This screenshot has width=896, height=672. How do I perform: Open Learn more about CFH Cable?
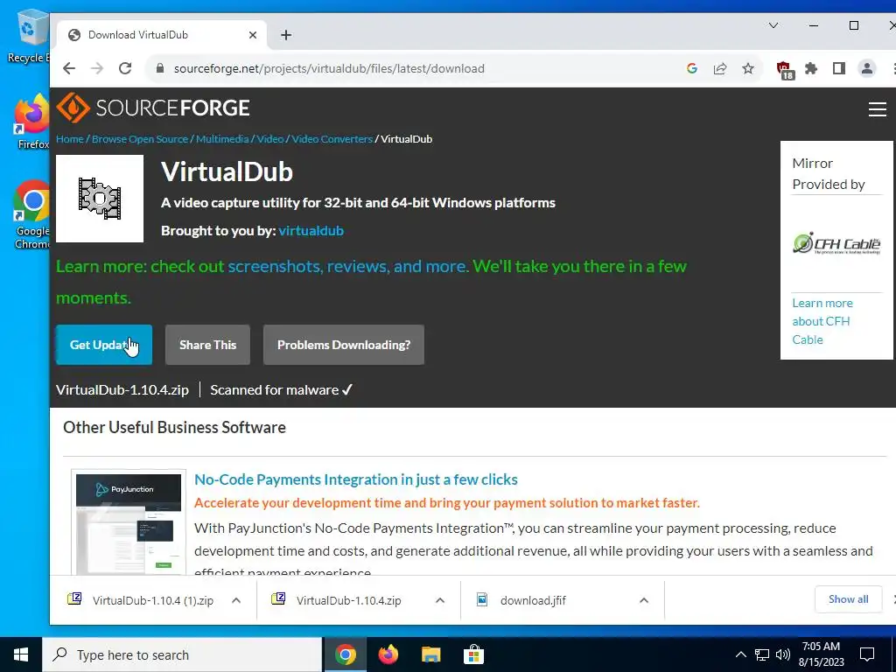822,321
